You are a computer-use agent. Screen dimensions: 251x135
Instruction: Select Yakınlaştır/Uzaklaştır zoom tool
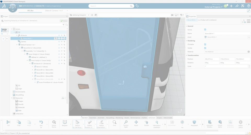click(x=157, y=122)
